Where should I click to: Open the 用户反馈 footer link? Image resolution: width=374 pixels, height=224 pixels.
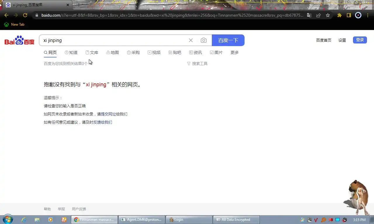tap(79, 209)
